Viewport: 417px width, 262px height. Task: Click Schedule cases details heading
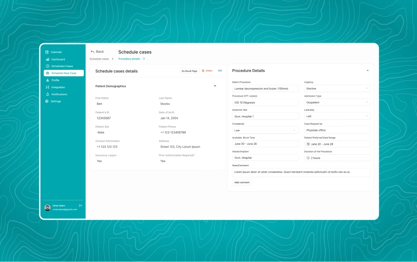pyautogui.click(x=117, y=71)
